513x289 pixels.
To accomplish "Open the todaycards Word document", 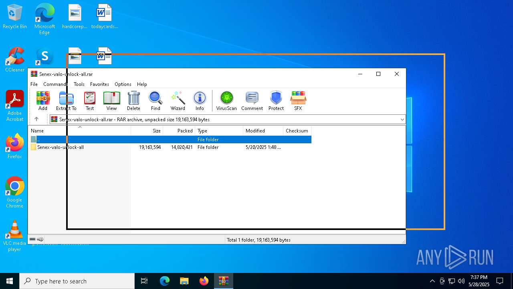I will coord(104,16).
